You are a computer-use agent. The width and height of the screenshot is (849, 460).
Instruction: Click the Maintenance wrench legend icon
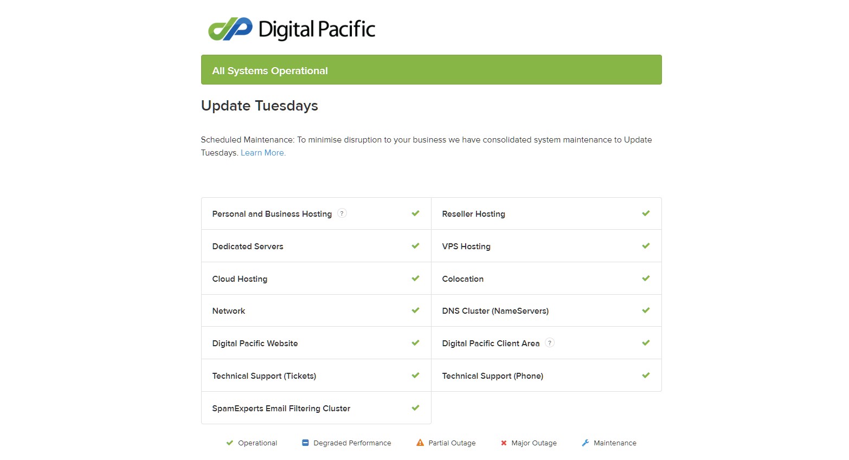pyautogui.click(x=586, y=443)
